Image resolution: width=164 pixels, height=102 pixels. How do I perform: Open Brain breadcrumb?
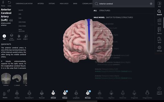pyautogui.click(x=75, y=3)
